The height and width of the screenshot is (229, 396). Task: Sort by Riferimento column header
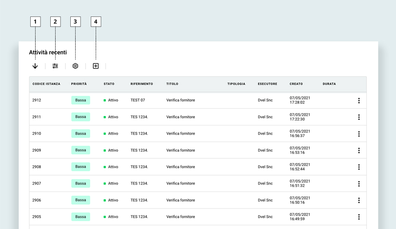141,84
